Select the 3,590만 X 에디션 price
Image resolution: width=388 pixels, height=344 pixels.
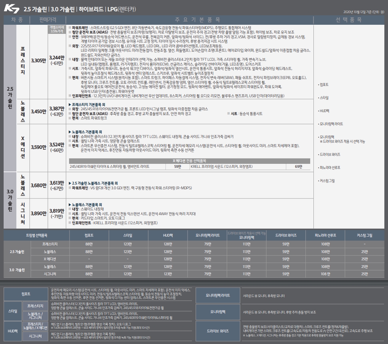(39, 147)
